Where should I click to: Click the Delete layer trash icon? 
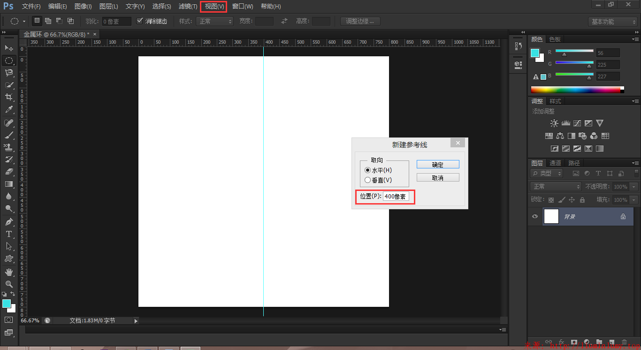pyautogui.click(x=624, y=342)
